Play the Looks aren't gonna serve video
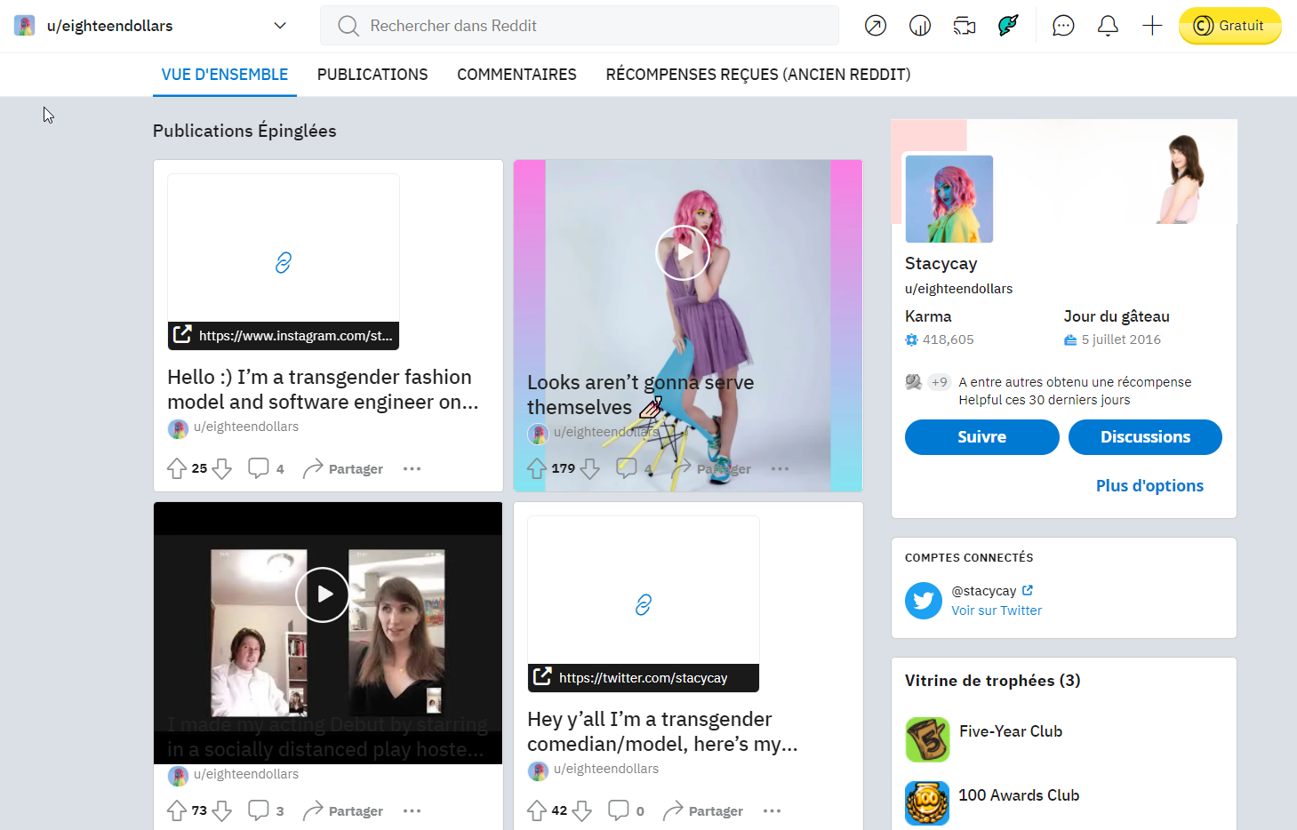The height and width of the screenshot is (830, 1297). point(683,252)
